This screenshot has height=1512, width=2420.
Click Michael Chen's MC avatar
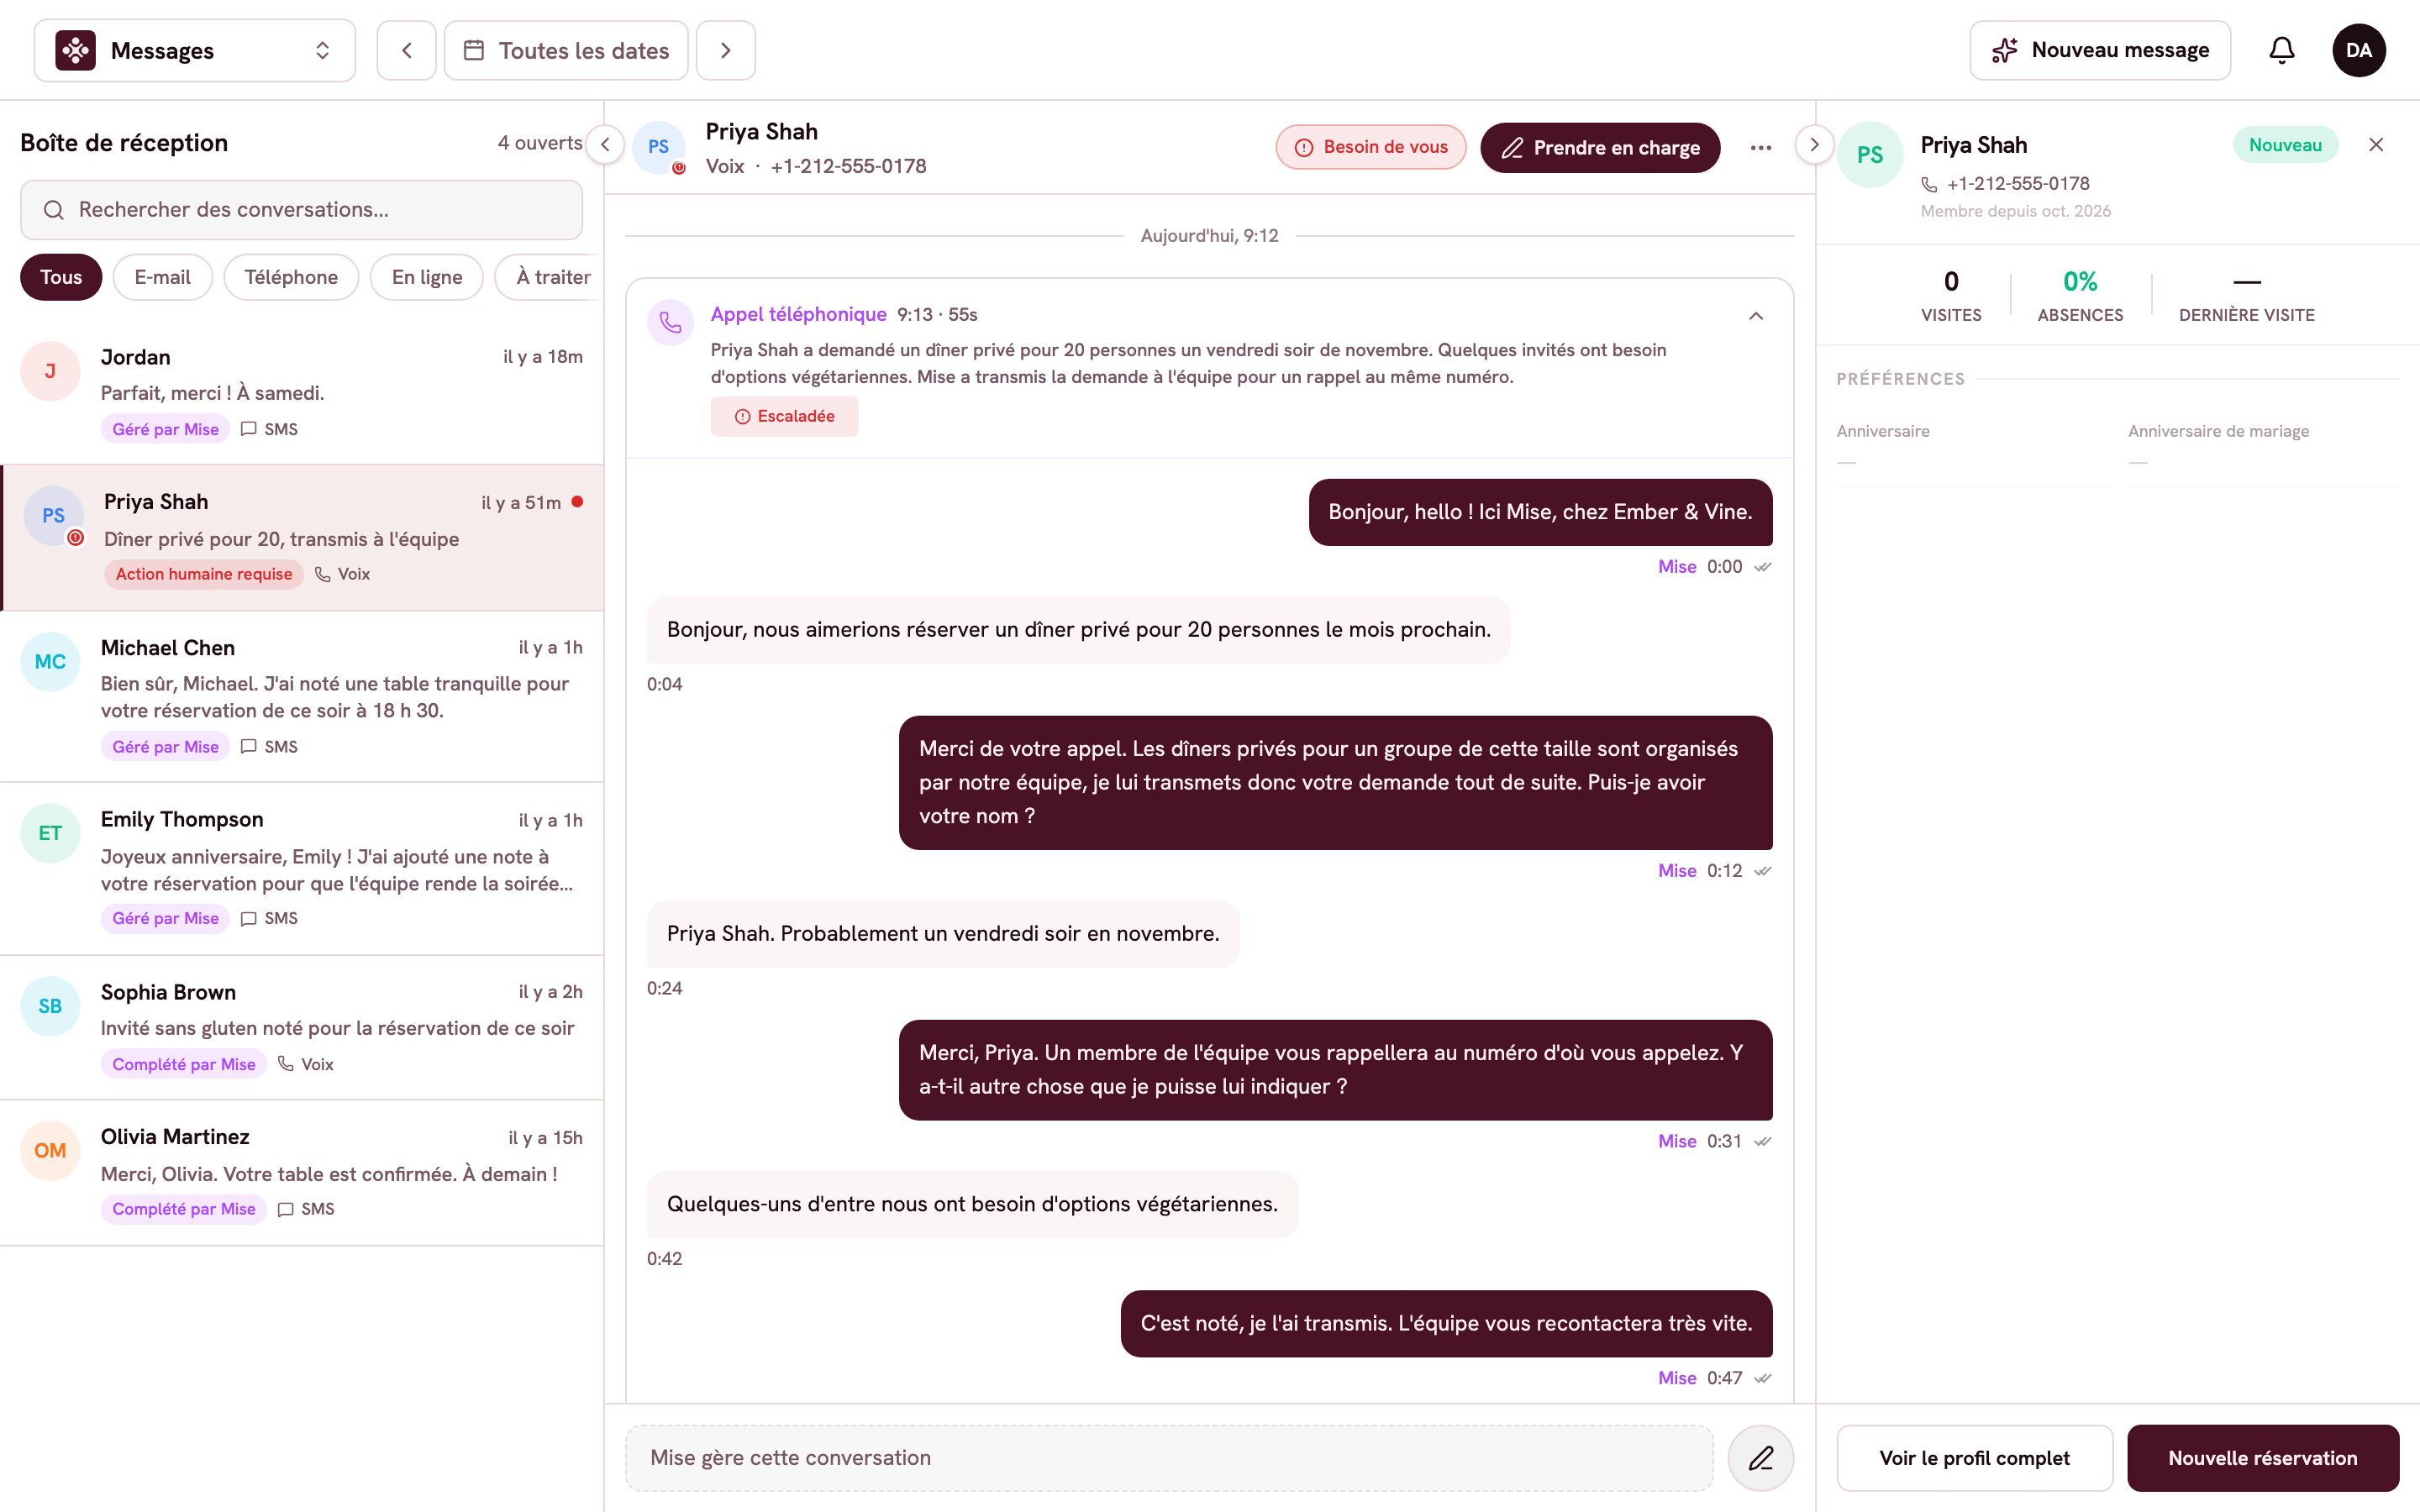[50, 662]
